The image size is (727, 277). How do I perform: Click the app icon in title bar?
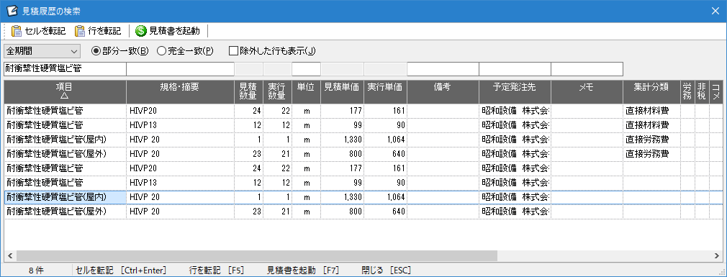coord(12,10)
